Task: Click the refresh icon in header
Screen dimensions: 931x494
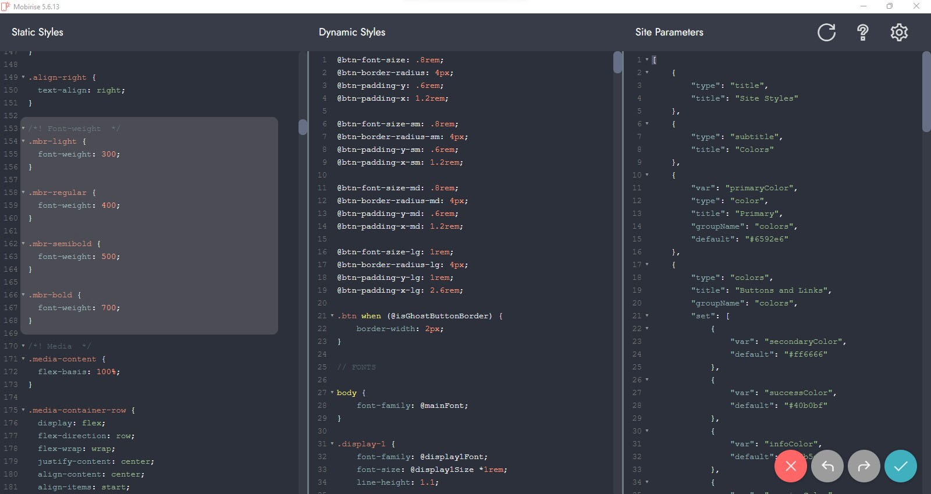Action: tap(826, 33)
